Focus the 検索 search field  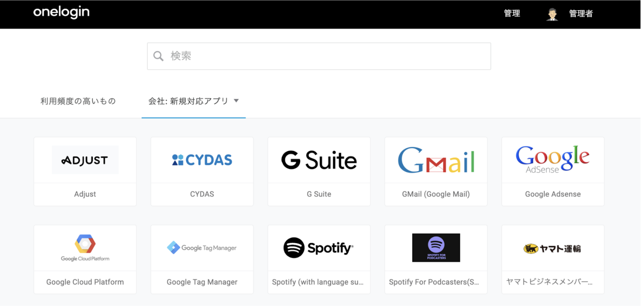319,56
